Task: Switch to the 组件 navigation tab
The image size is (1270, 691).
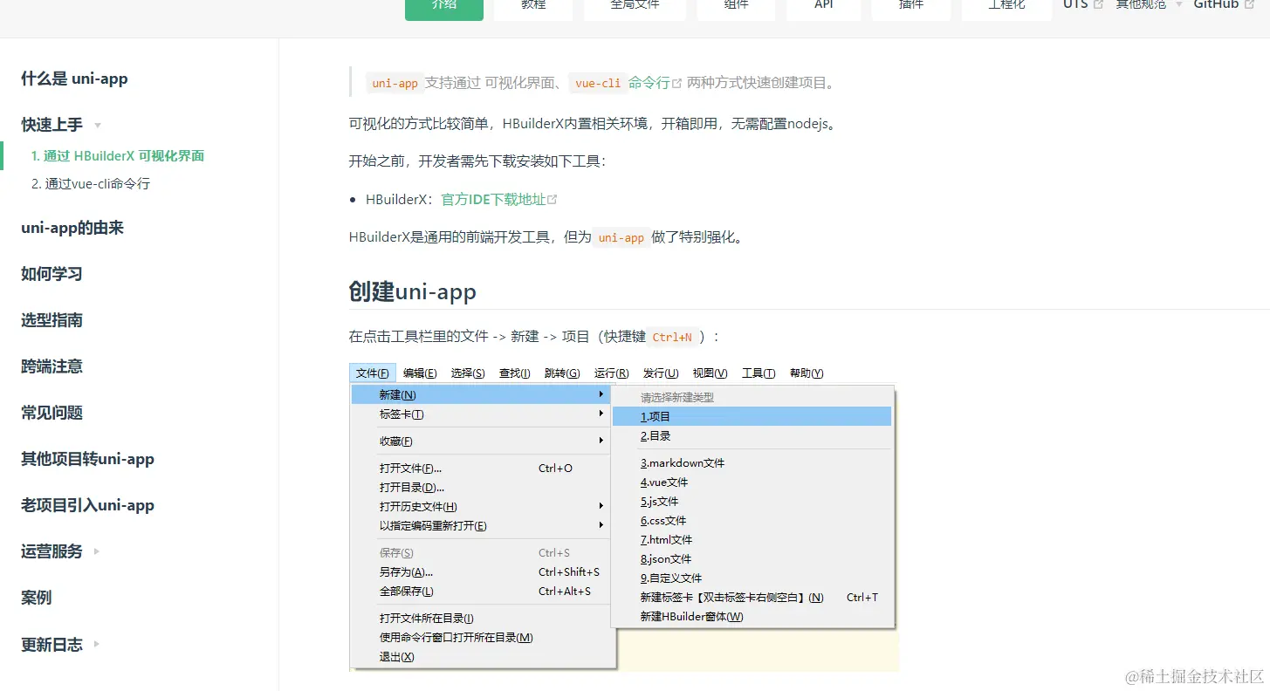Action: pos(736,7)
